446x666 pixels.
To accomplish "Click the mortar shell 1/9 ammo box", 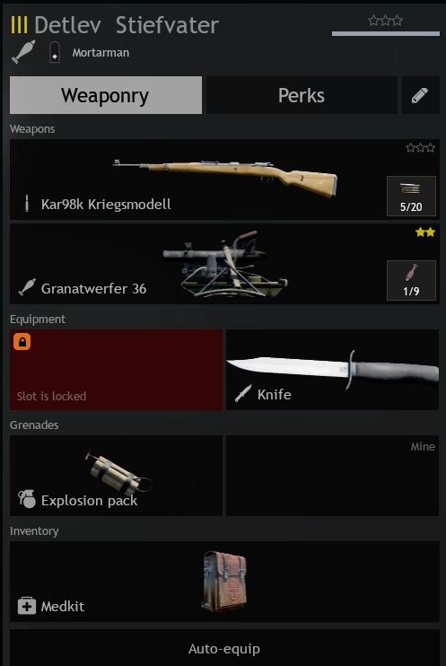I will pyautogui.click(x=411, y=280).
